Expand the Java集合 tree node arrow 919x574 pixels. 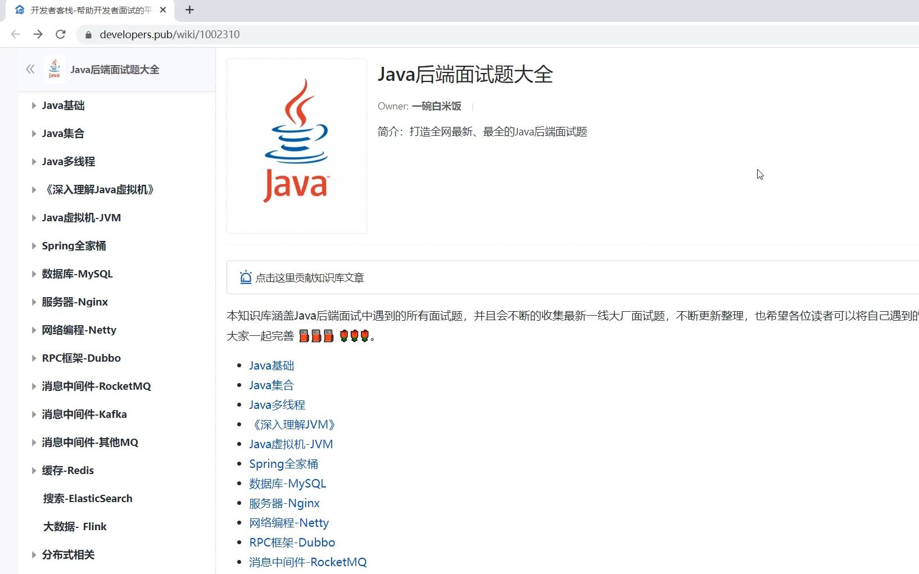(x=34, y=134)
